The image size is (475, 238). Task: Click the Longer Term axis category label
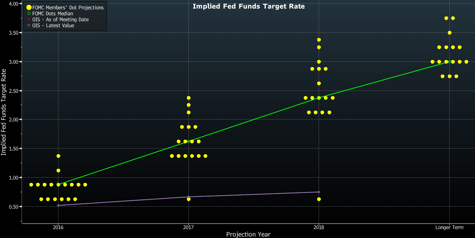tap(449, 227)
